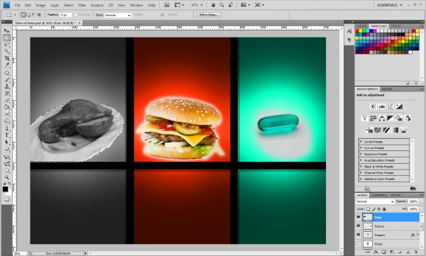This screenshot has height=256, width=426.
Task: Hide the Future layer
Action: [359, 226]
